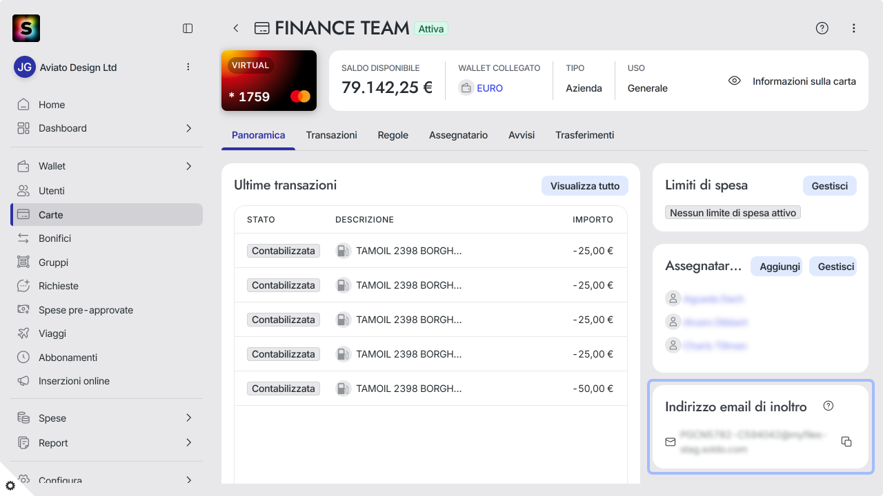Copy the forwarding email address

pos(846,442)
